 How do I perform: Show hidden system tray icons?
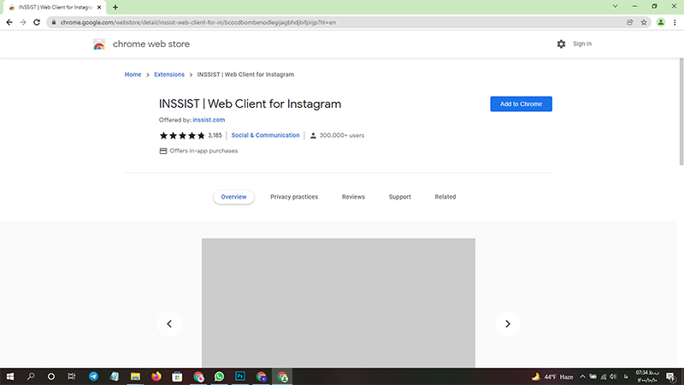582,376
